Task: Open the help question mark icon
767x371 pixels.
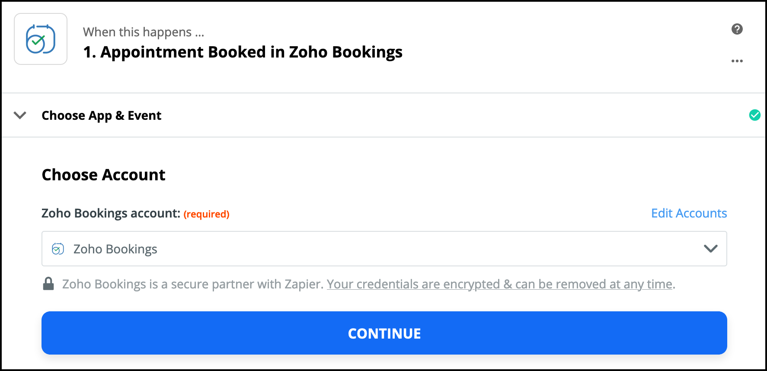Action: click(x=737, y=29)
